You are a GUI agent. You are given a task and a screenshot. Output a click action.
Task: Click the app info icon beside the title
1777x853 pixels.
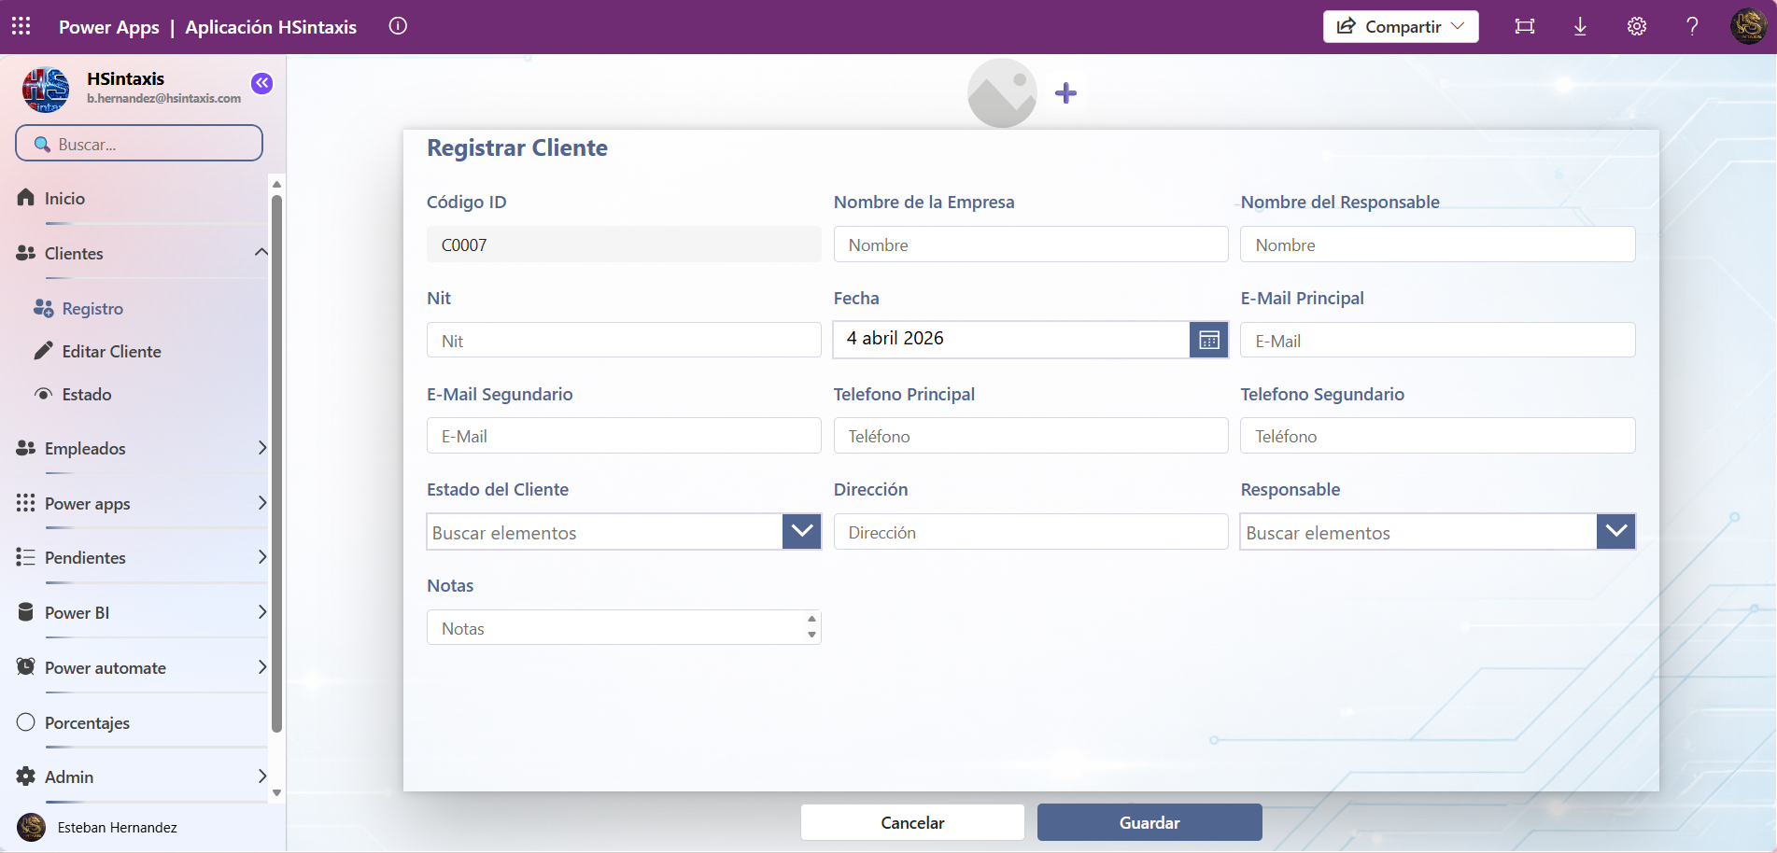[397, 26]
